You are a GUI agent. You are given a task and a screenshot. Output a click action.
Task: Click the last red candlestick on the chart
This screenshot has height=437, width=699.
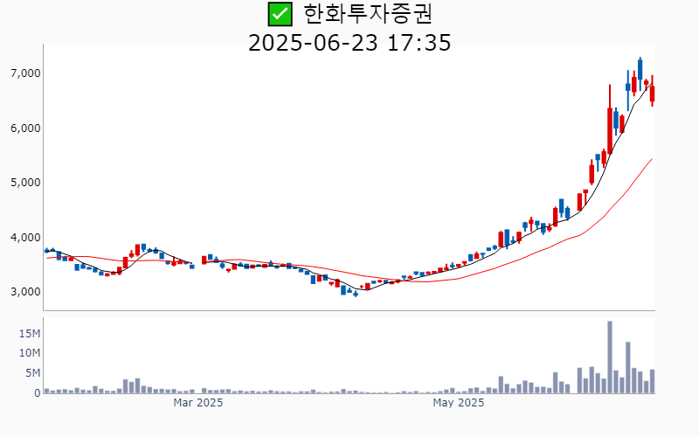652,91
